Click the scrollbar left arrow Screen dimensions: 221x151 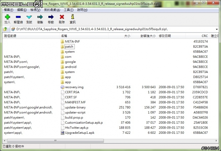[x=4, y=141]
